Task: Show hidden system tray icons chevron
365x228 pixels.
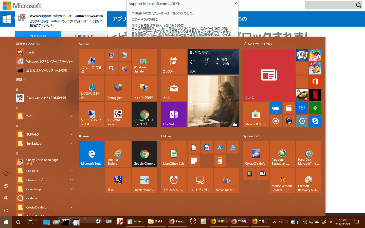Action: click(275, 222)
